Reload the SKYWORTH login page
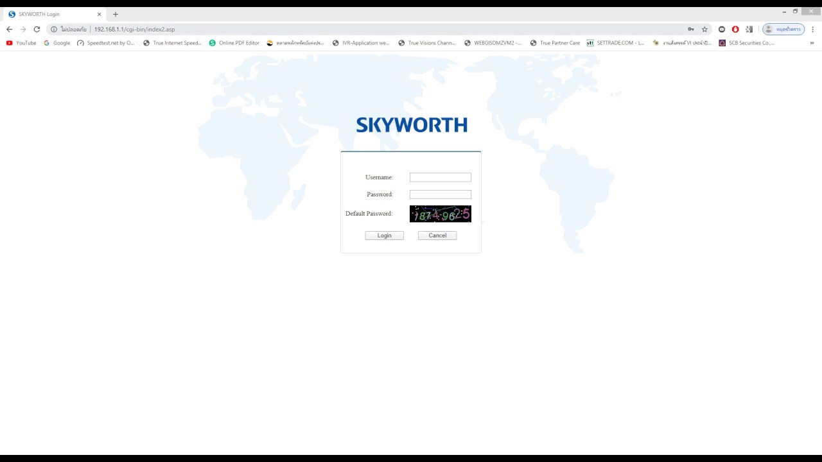Screen dimensions: 822x462 pos(37,30)
